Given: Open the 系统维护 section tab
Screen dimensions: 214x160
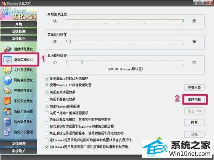Looking at the screenshot, I should 19,151.
